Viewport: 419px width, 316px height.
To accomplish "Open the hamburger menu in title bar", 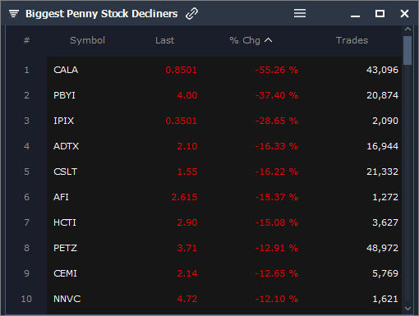I will click(x=300, y=13).
